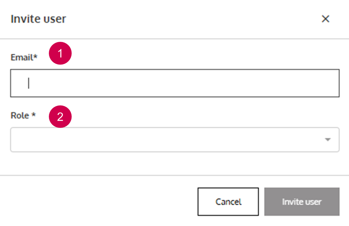The width and height of the screenshot is (349, 226).
Task: Expand the Role selection combo box
Action: tap(175, 140)
